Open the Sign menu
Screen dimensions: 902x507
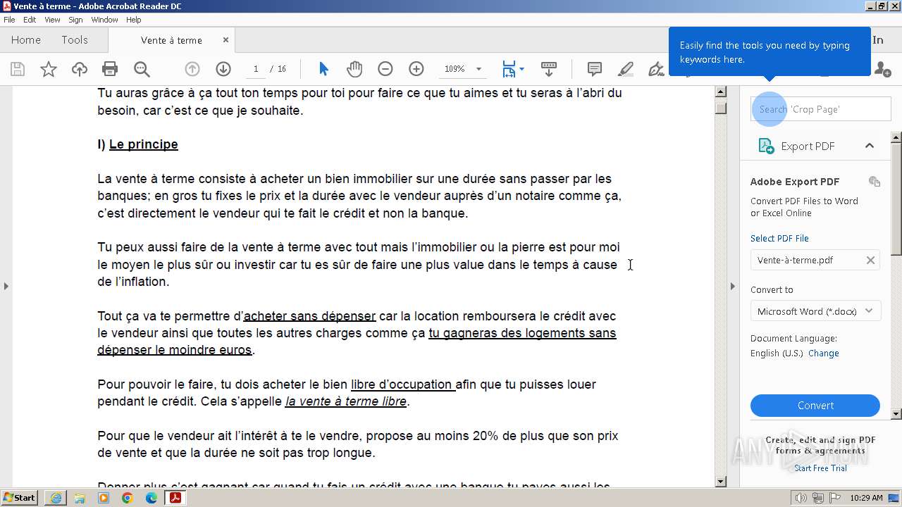pyautogui.click(x=75, y=20)
